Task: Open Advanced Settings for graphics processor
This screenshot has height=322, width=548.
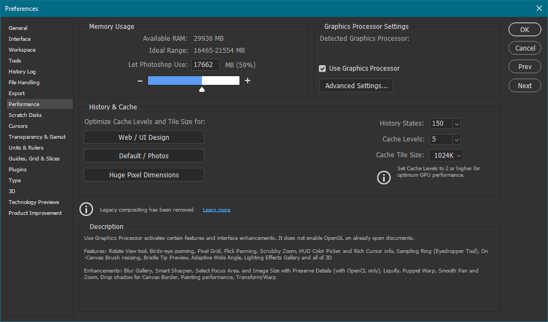Action: pos(356,85)
